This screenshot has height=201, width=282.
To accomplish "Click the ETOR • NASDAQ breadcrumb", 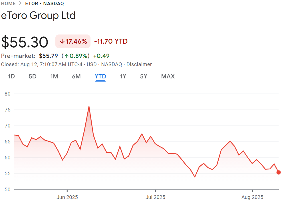I will [x=45, y=3].
